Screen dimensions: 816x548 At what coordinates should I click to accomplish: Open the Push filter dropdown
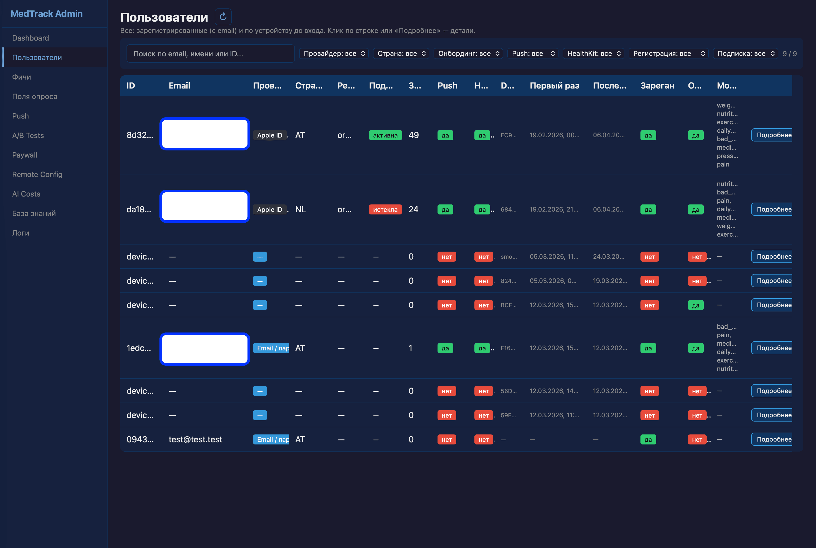[x=533, y=53]
